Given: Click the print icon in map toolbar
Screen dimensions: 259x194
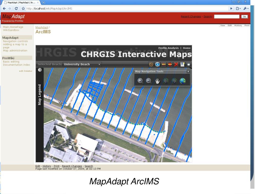Looking at the screenshot, I should (188, 64).
